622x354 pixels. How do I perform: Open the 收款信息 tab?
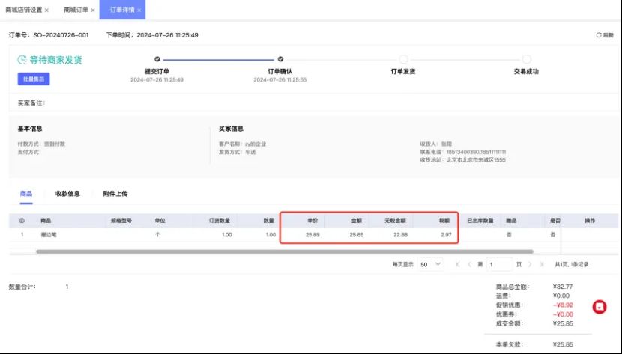click(67, 194)
